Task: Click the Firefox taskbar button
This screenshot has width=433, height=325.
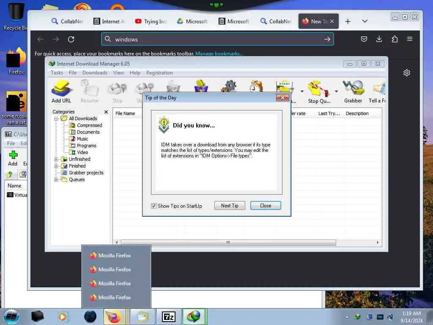Action: point(115,317)
